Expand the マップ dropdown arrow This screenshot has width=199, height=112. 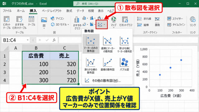113,28
